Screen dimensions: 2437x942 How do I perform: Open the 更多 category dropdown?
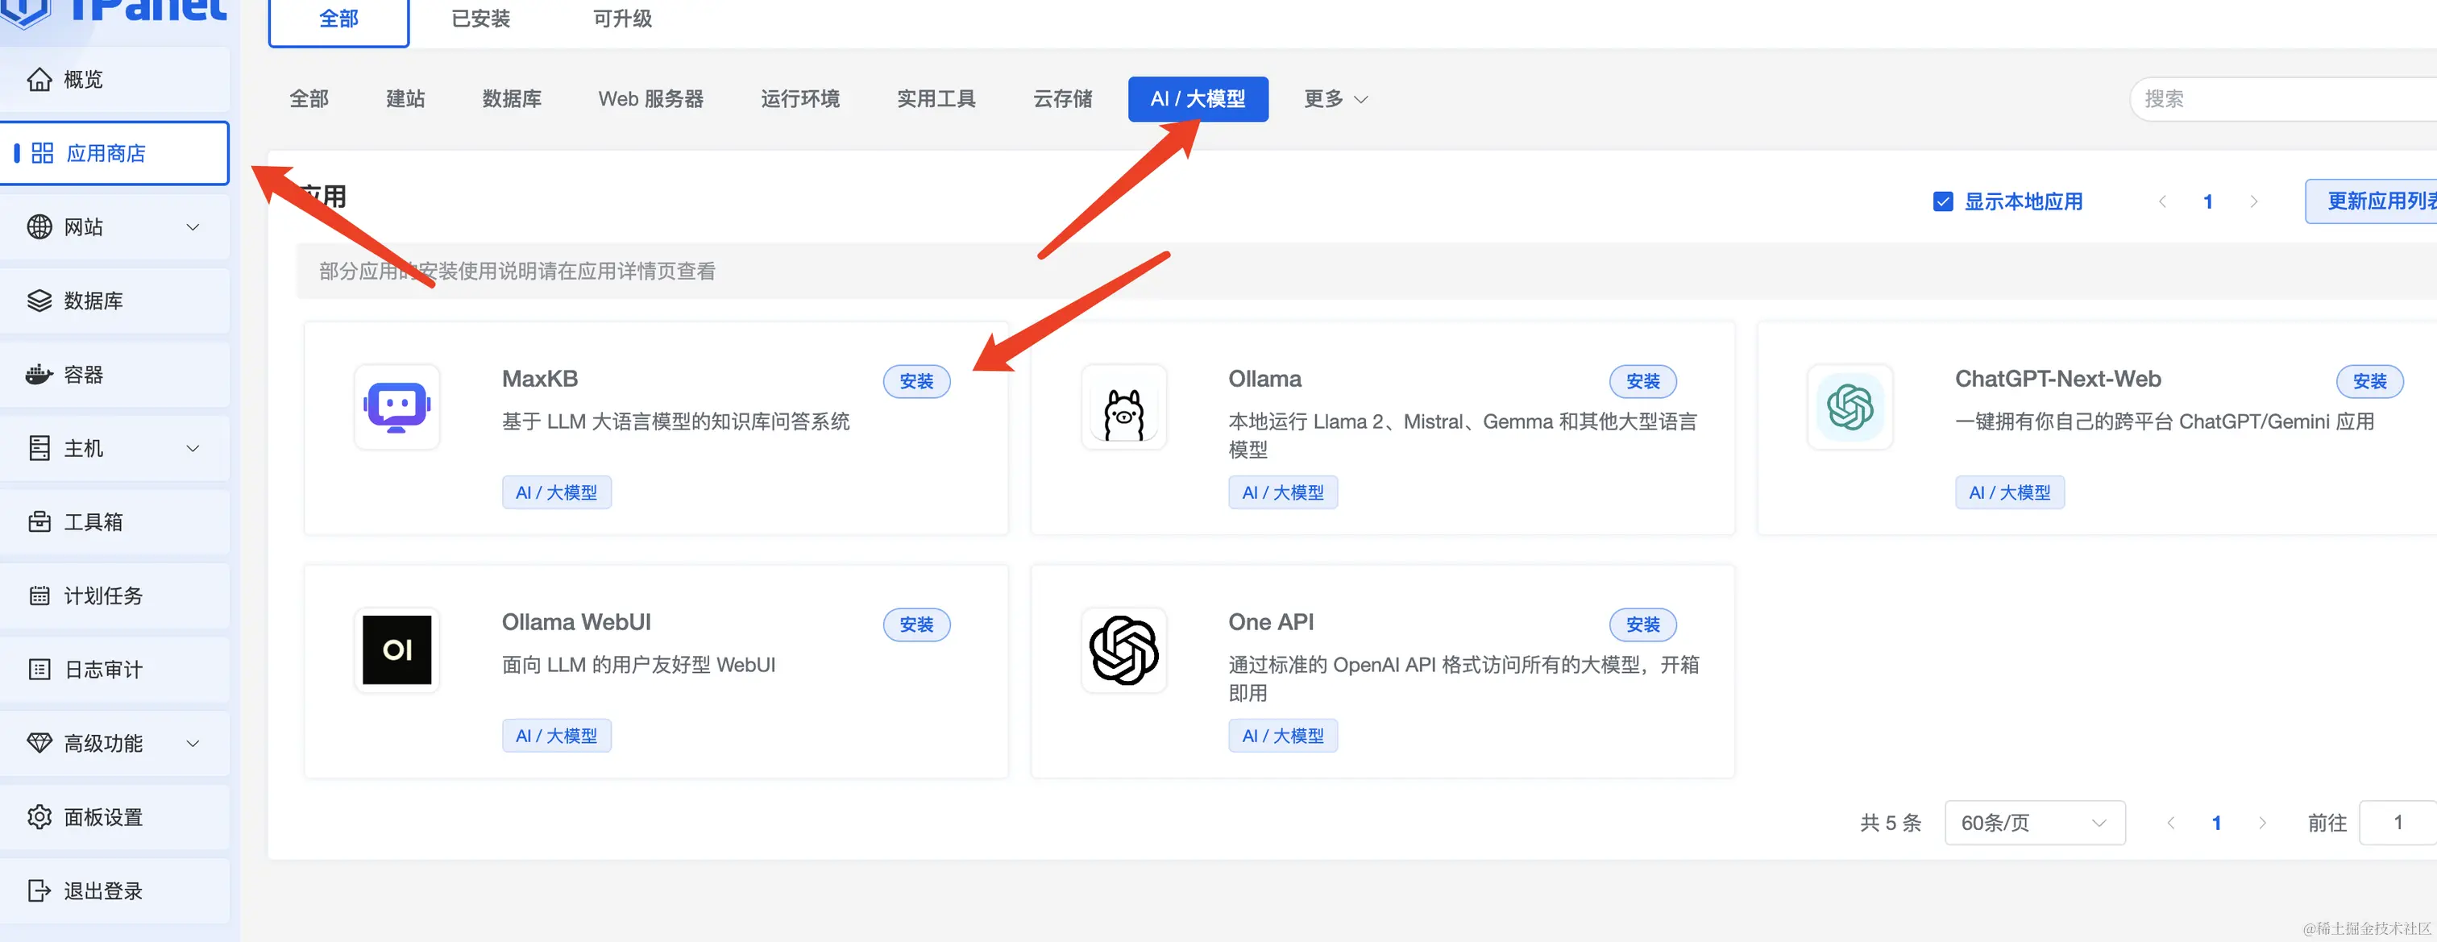tap(1335, 99)
